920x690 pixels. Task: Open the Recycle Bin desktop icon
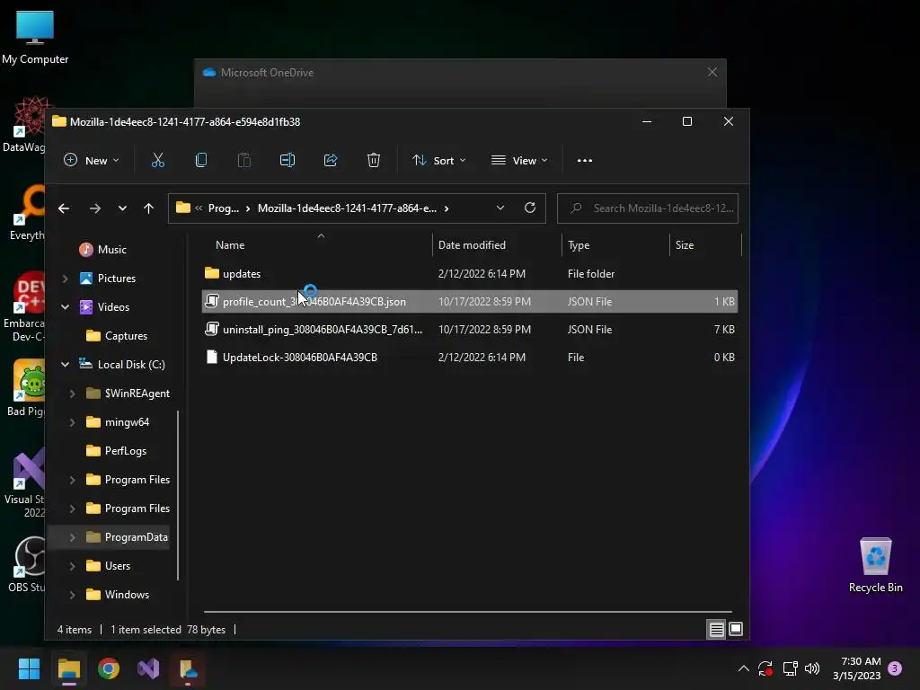[x=875, y=566]
